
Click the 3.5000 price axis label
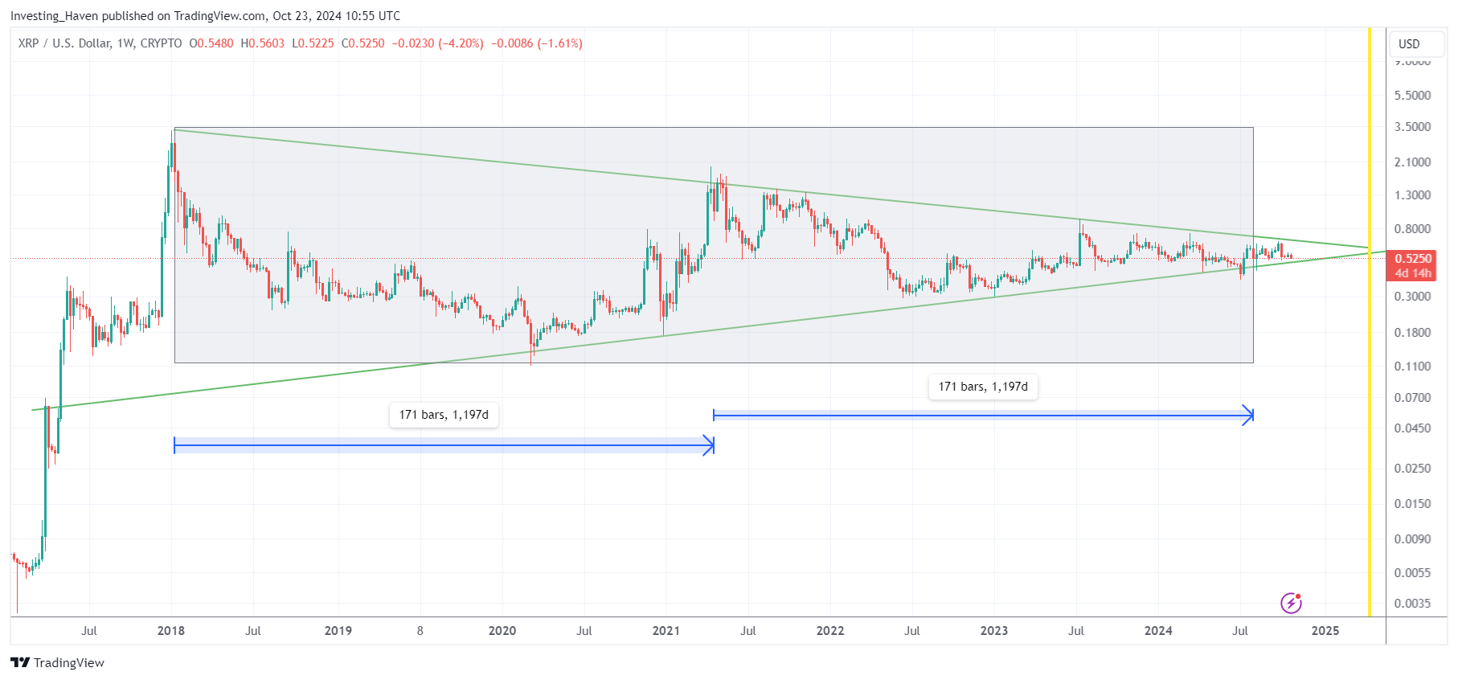[1413, 126]
